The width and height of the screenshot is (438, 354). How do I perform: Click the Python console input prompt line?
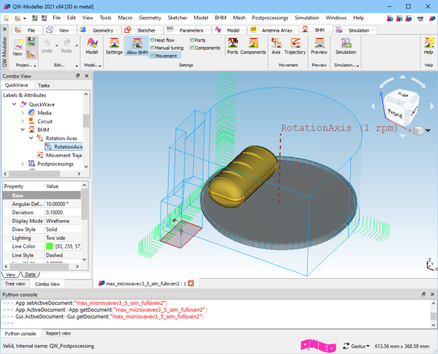(x=215, y=323)
